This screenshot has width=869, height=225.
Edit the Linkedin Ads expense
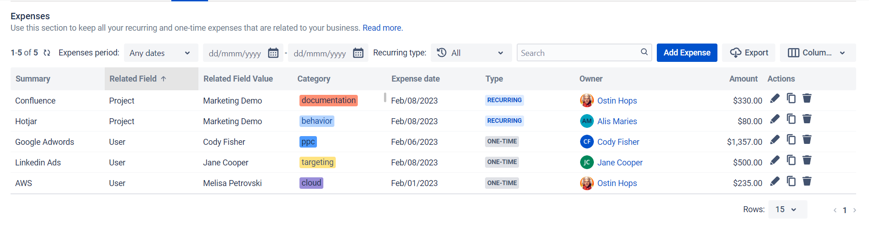[x=775, y=160]
